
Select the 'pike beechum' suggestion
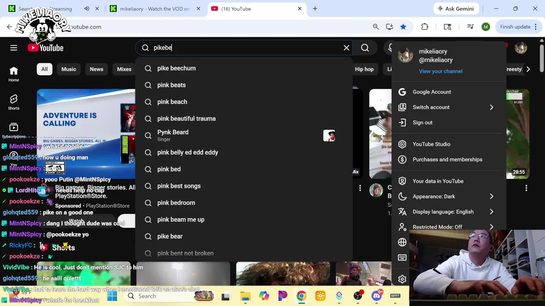244,68
